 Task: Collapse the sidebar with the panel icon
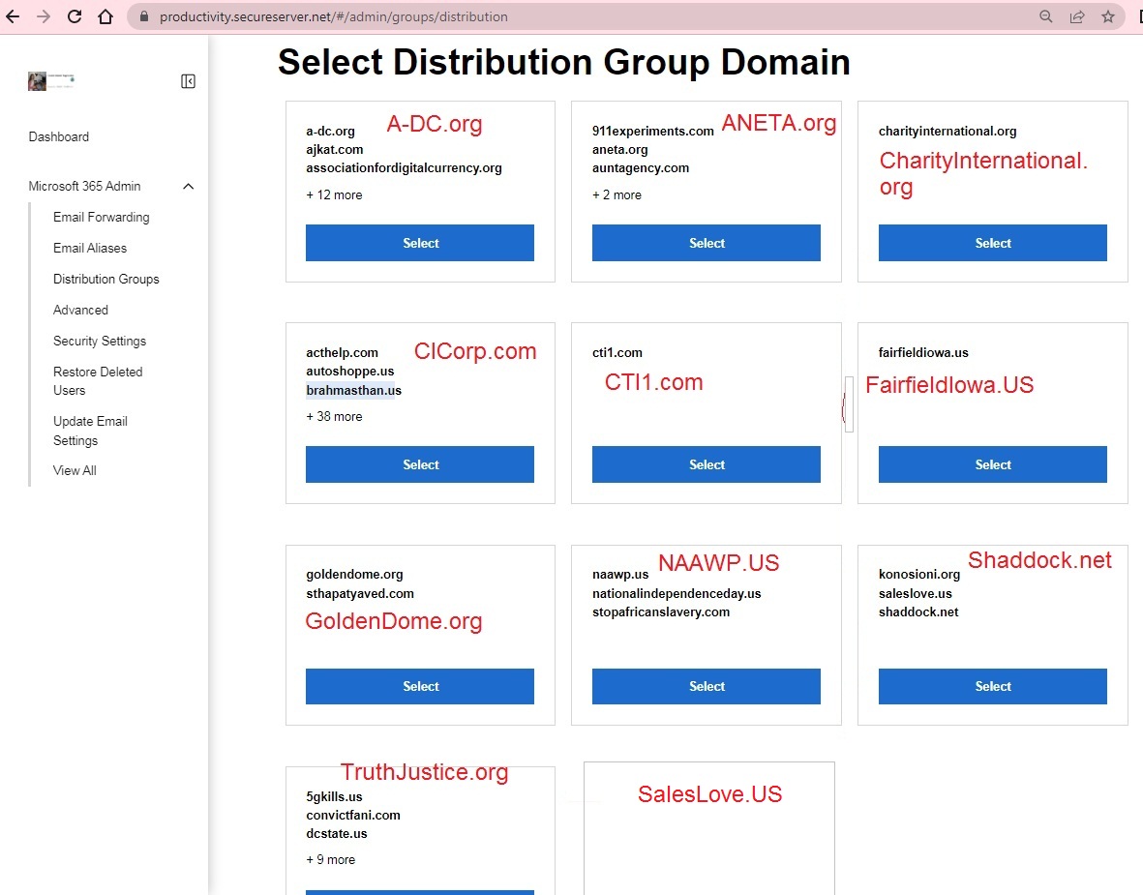tap(188, 81)
